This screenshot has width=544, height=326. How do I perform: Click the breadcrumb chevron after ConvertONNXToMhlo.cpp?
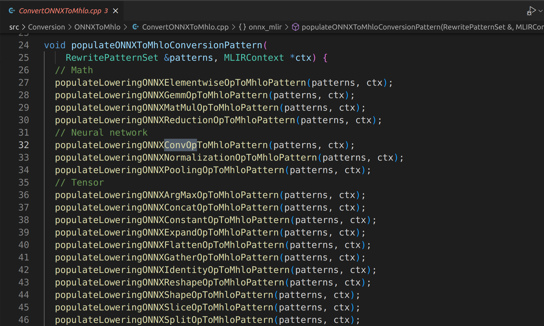coord(234,27)
